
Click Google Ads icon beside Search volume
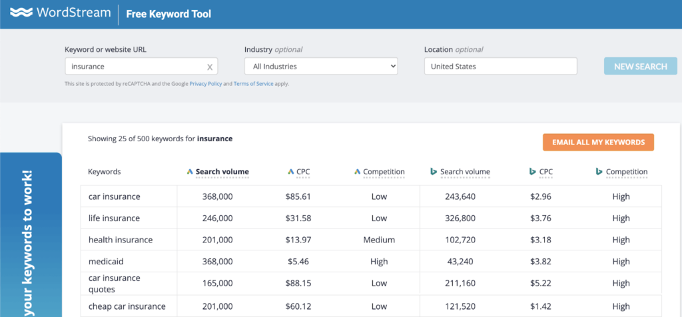[190, 172]
